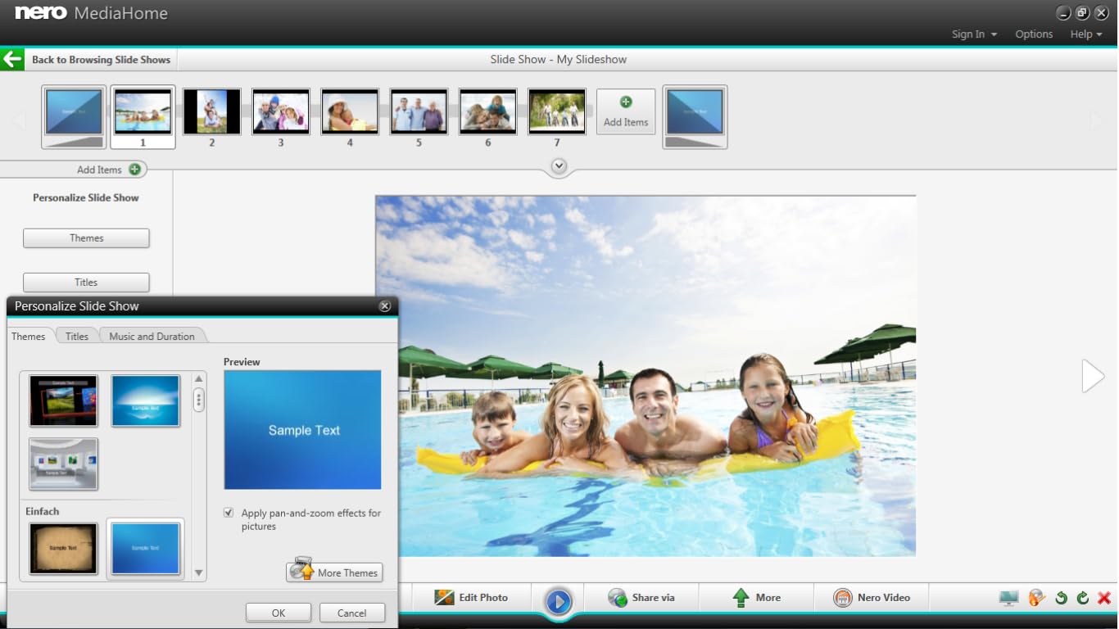Click Edit Photo in the bottom toolbar

[x=471, y=598]
